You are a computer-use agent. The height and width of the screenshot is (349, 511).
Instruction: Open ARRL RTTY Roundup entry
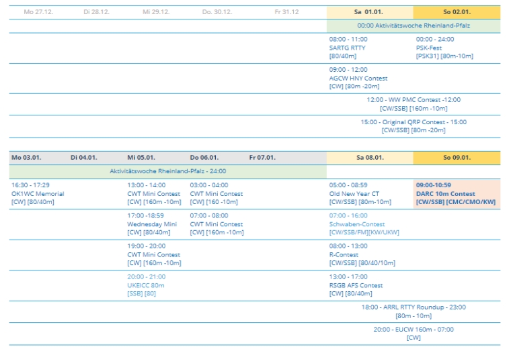414,311
